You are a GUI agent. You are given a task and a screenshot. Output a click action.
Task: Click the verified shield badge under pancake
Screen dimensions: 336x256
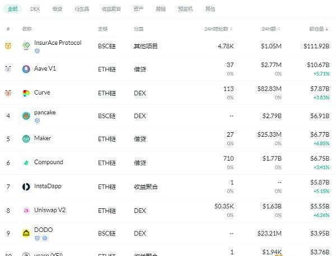click(37, 120)
